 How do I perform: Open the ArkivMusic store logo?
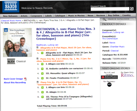pos(109,77)
